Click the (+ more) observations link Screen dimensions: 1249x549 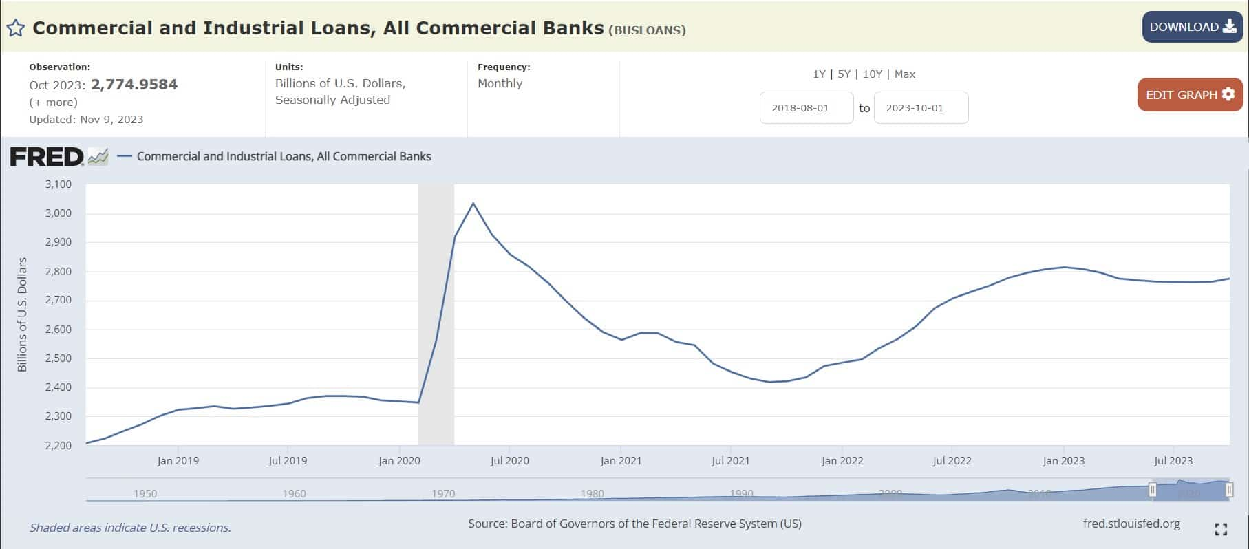pyautogui.click(x=53, y=103)
